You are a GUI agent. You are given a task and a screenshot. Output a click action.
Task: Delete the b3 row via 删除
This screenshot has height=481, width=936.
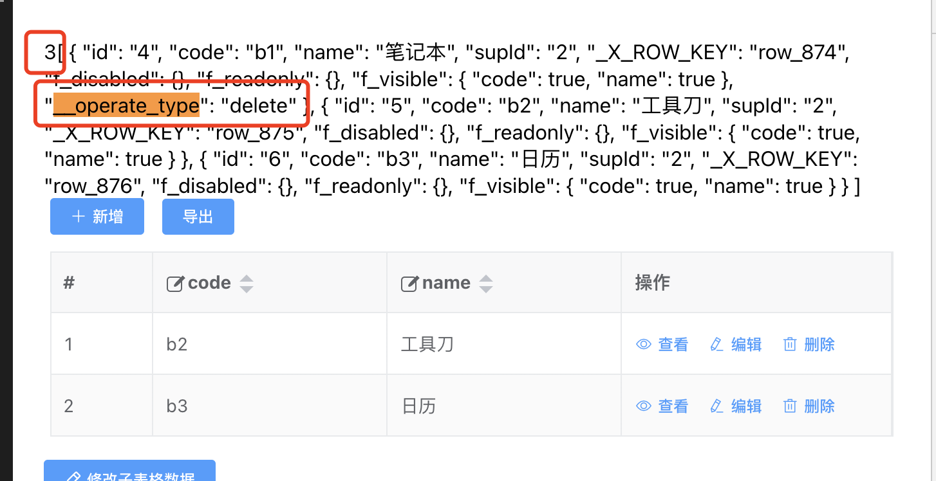click(x=809, y=406)
